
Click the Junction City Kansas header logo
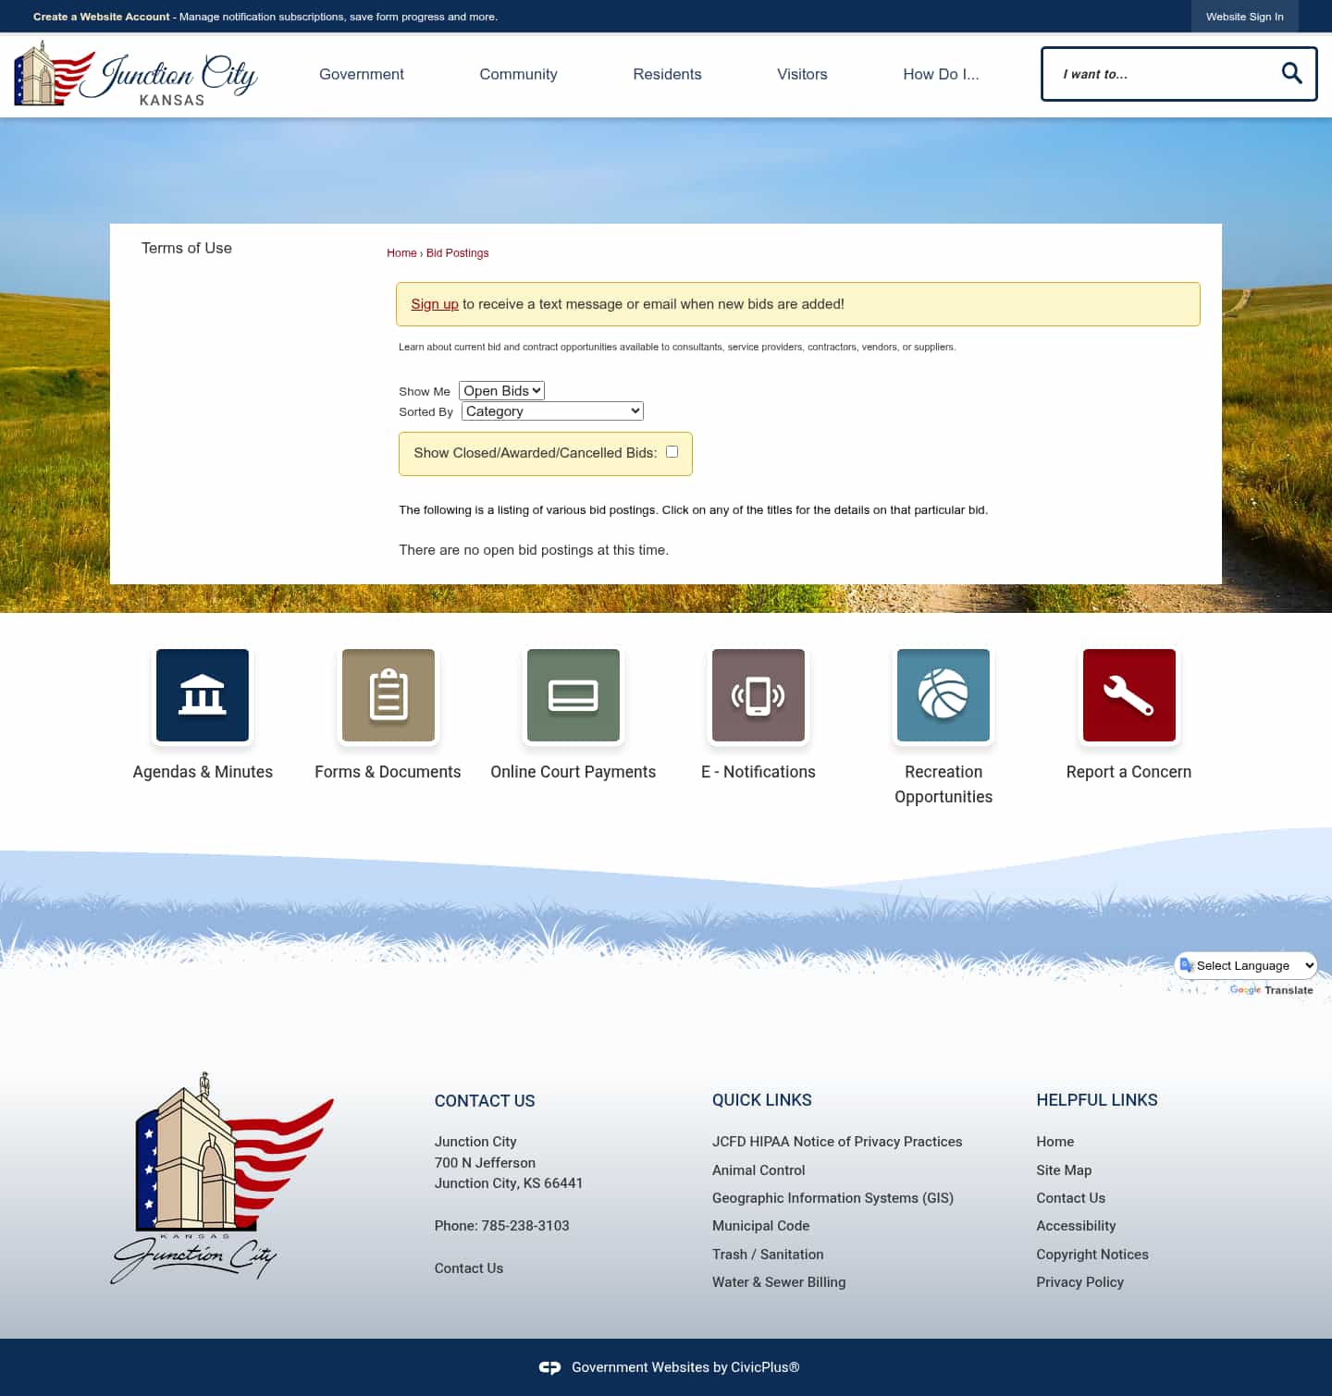tap(136, 73)
